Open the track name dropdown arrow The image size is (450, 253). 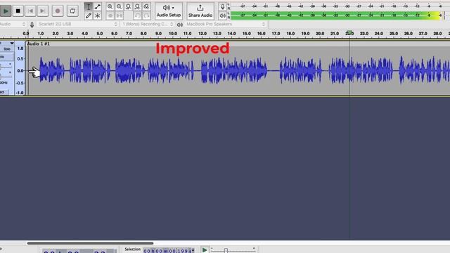[11, 44]
